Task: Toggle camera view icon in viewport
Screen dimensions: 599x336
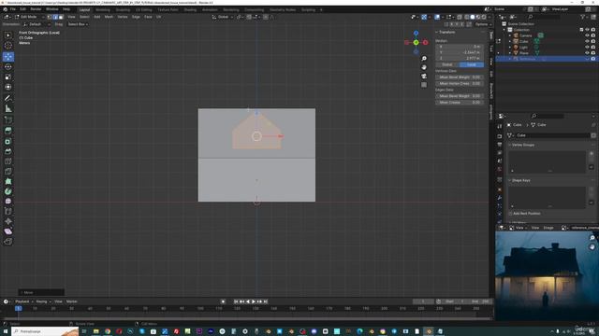Action: 424,77
